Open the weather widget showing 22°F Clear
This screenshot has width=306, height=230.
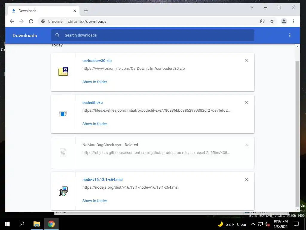tap(232, 224)
